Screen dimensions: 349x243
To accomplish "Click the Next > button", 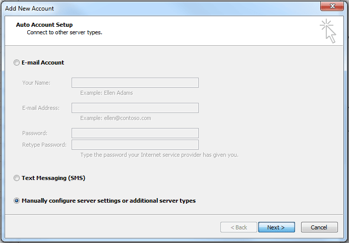I will coord(276,227).
